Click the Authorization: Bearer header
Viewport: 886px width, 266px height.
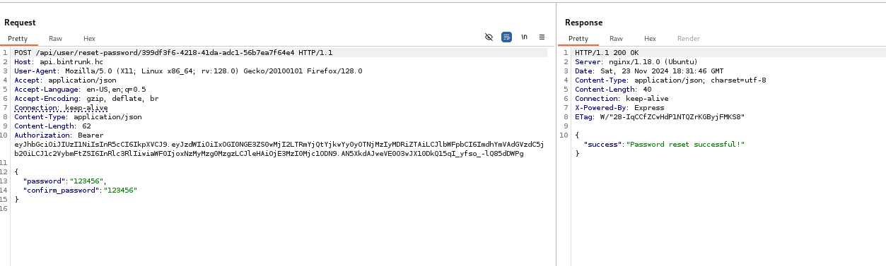[59, 135]
